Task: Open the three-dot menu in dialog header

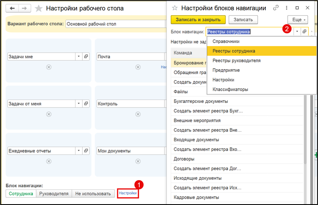Action: coord(286,8)
